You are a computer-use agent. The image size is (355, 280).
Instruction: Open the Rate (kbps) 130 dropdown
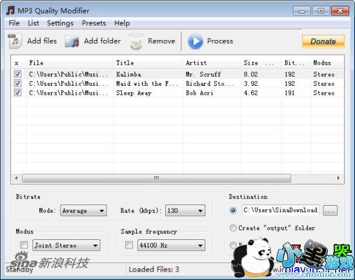pyautogui.click(x=185, y=210)
